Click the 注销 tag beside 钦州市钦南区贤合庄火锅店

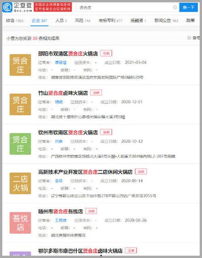click(x=106, y=132)
